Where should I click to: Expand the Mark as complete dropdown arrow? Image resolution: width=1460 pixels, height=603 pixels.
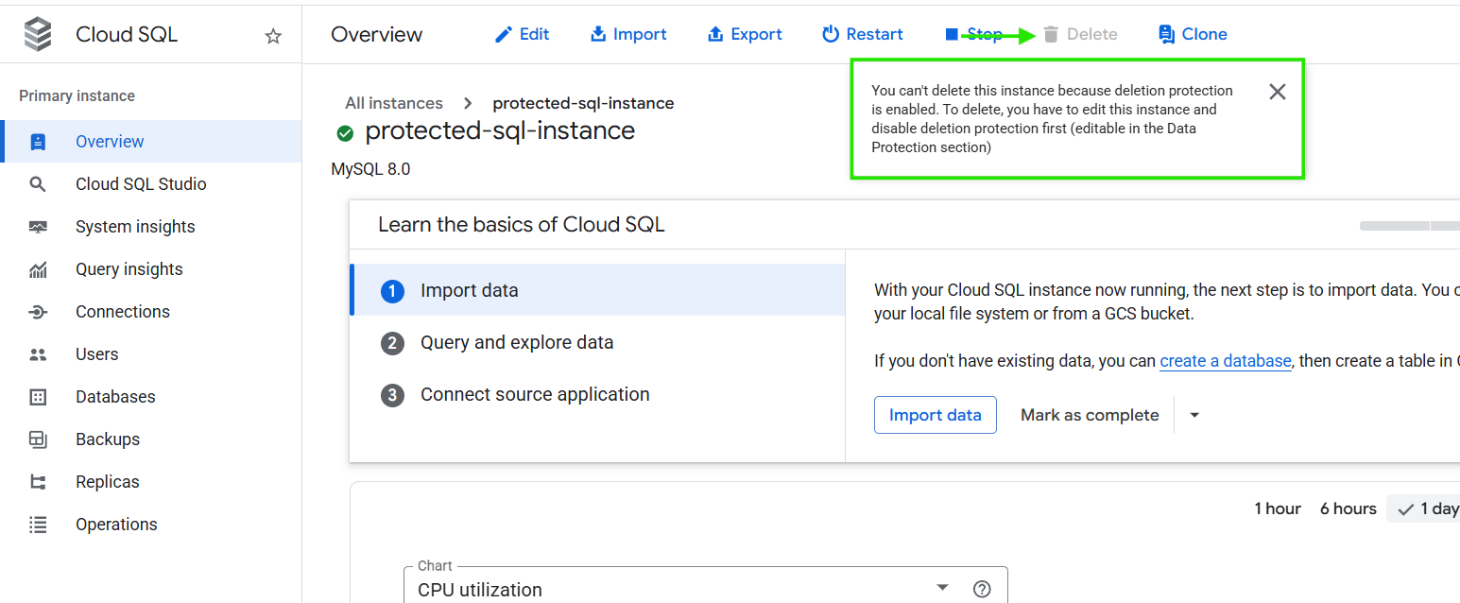tap(1194, 415)
